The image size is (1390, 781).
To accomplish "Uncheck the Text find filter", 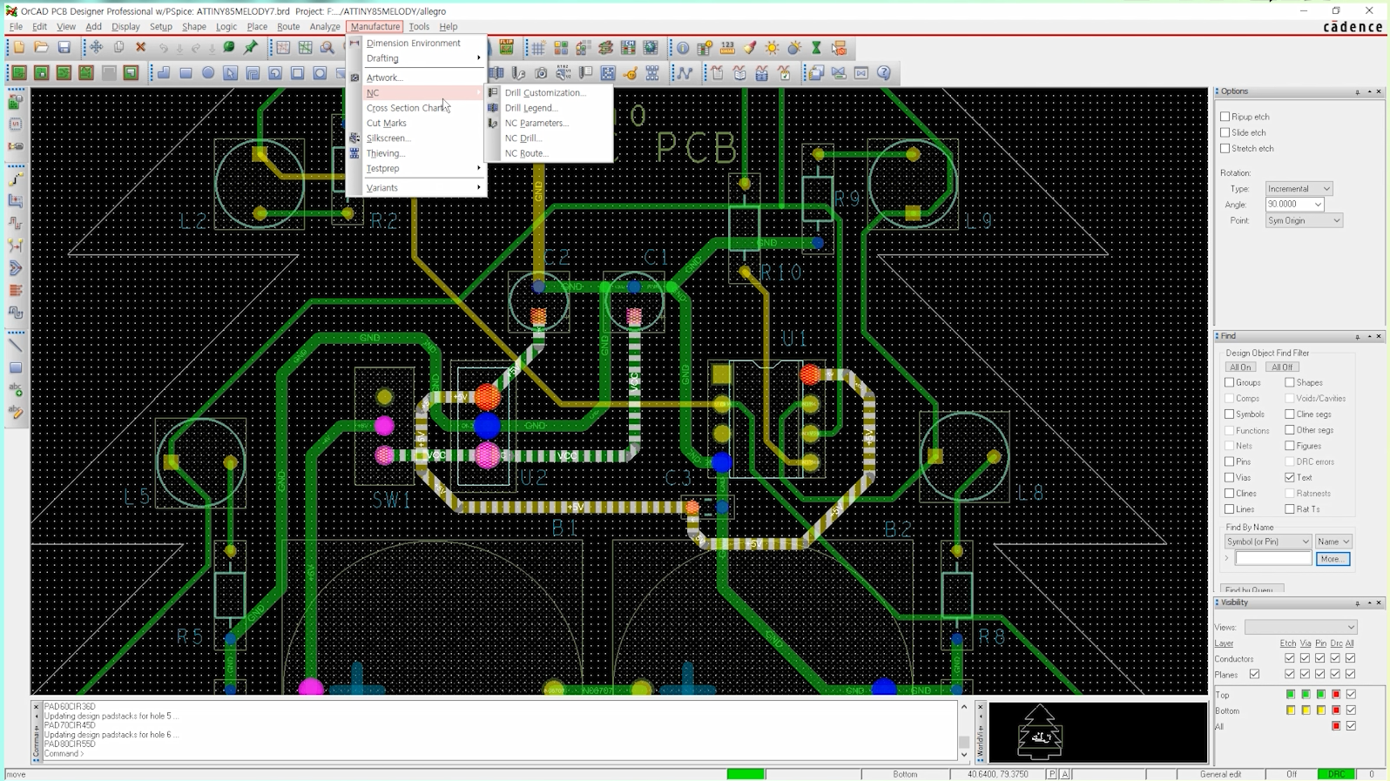I will pos(1290,477).
